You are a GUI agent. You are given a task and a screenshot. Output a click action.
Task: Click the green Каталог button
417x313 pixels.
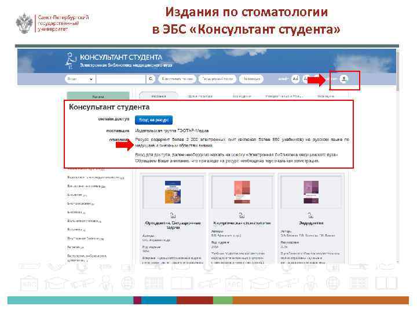[98, 96]
